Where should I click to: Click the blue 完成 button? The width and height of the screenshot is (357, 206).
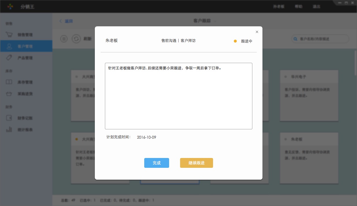click(x=156, y=163)
